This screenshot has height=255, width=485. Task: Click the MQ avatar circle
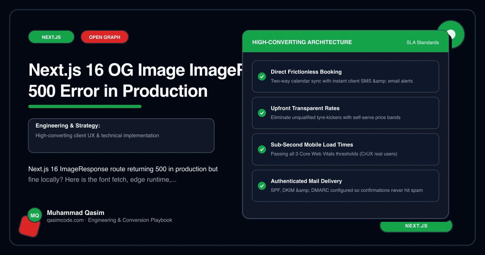(35, 215)
